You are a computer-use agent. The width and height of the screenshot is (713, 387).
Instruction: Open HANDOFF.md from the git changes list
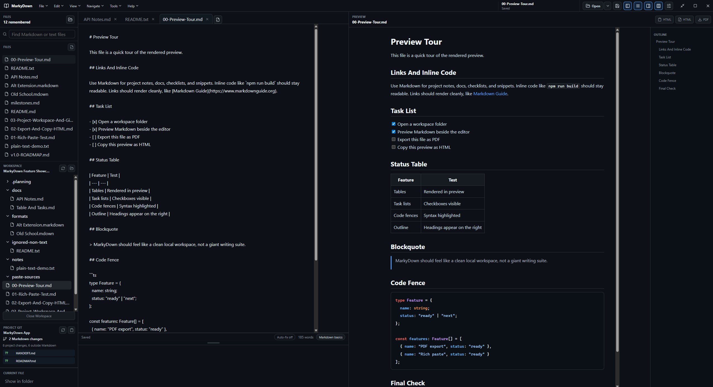click(39, 353)
